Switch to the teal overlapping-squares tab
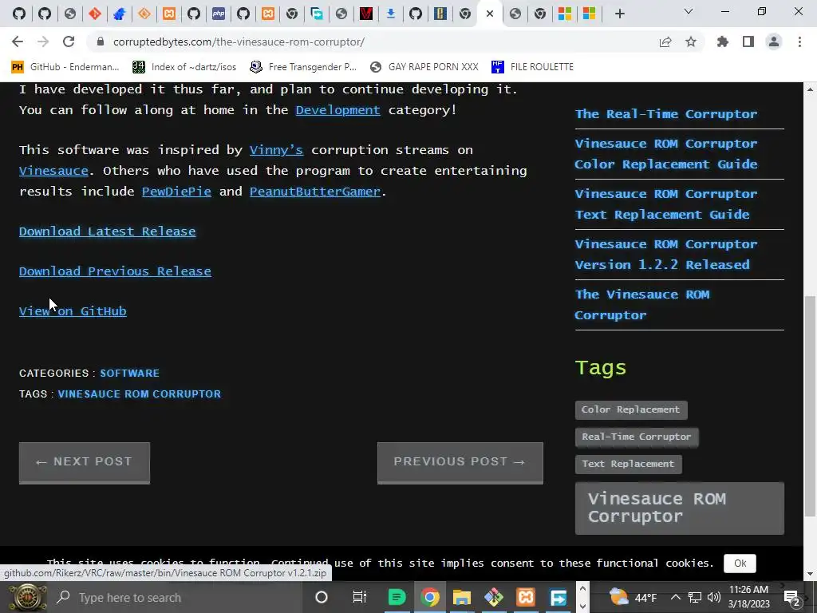The width and height of the screenshot is (817, 613). pyautogui.click(x=317, y=14)
